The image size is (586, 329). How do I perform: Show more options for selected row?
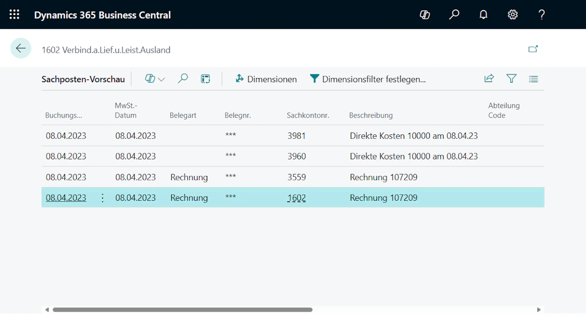pos(103,198)
